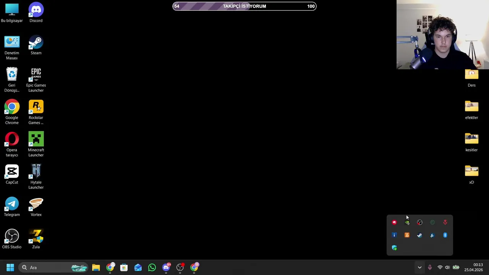489x275 pixels.
Task: Select the xD folder on the desktop
Action: point(471,175)
